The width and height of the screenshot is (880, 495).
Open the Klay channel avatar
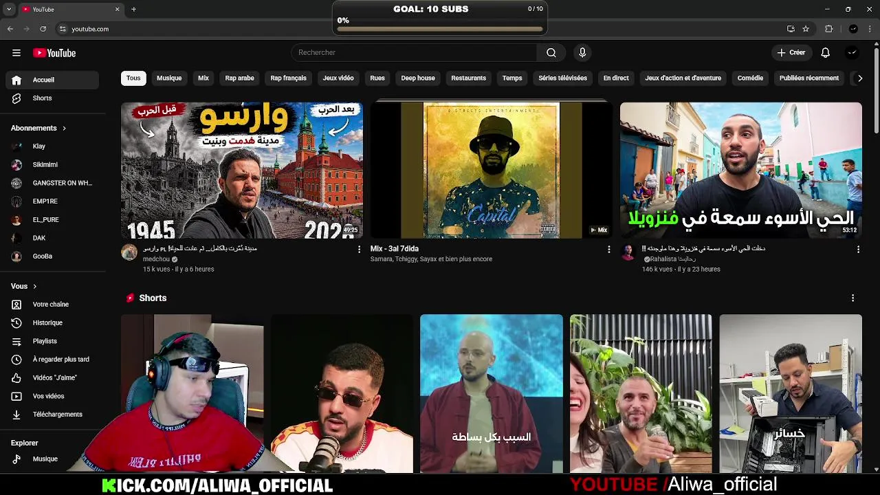pos(17,146)
